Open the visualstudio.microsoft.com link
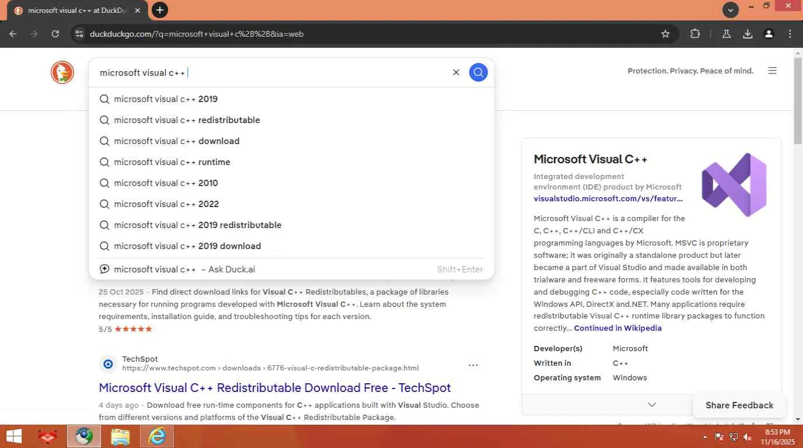Screen dimensions: 803x448 (608, 198)
